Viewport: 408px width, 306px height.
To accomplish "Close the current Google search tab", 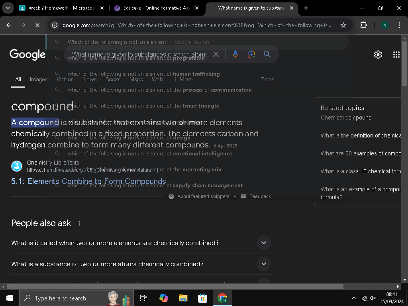I will pyautogui.click(x=292, y=8).
